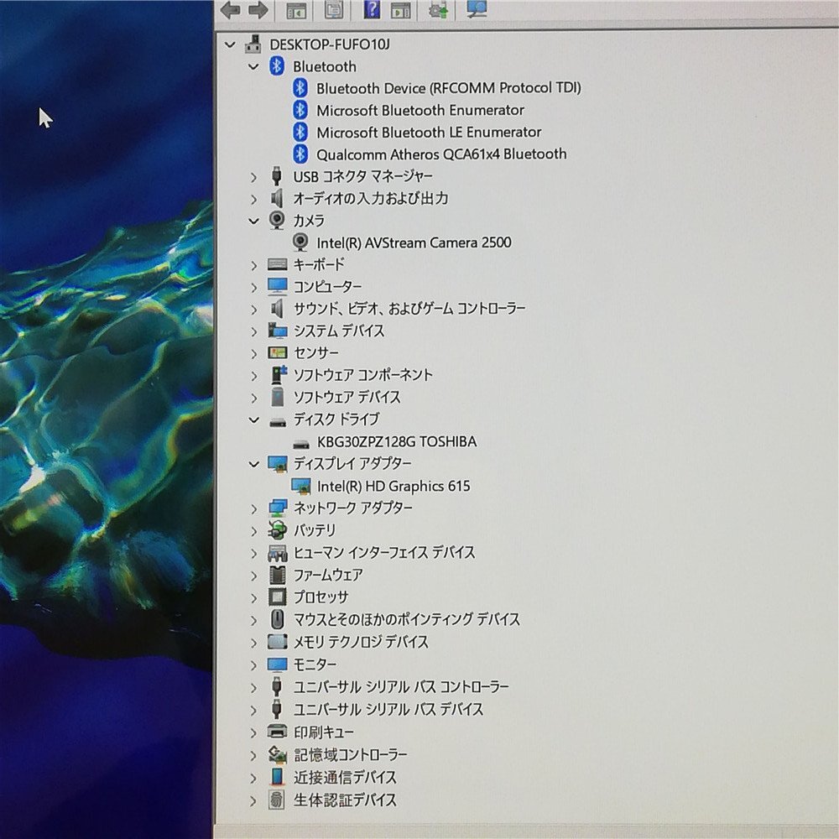Expand the 記憶域コントローラー category
The height and width of the screenshot is (839, 839).
(253, 755)
